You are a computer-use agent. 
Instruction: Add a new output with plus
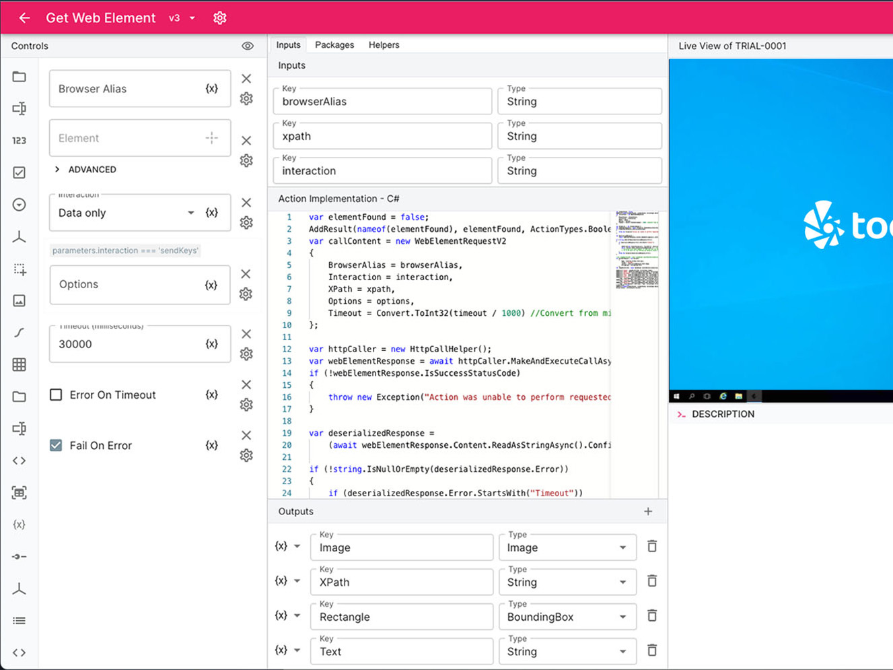(x=648, y=512)
